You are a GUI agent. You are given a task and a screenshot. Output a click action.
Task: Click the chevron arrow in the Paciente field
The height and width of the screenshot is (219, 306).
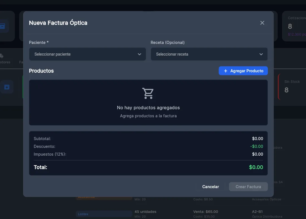(x=139, y=54)
